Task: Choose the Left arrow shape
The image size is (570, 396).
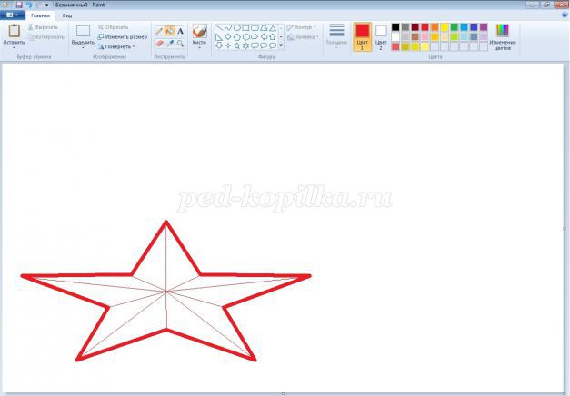Action: coord(264,36)
